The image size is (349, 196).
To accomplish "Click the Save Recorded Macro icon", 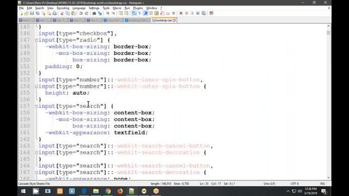I will 203,13.
